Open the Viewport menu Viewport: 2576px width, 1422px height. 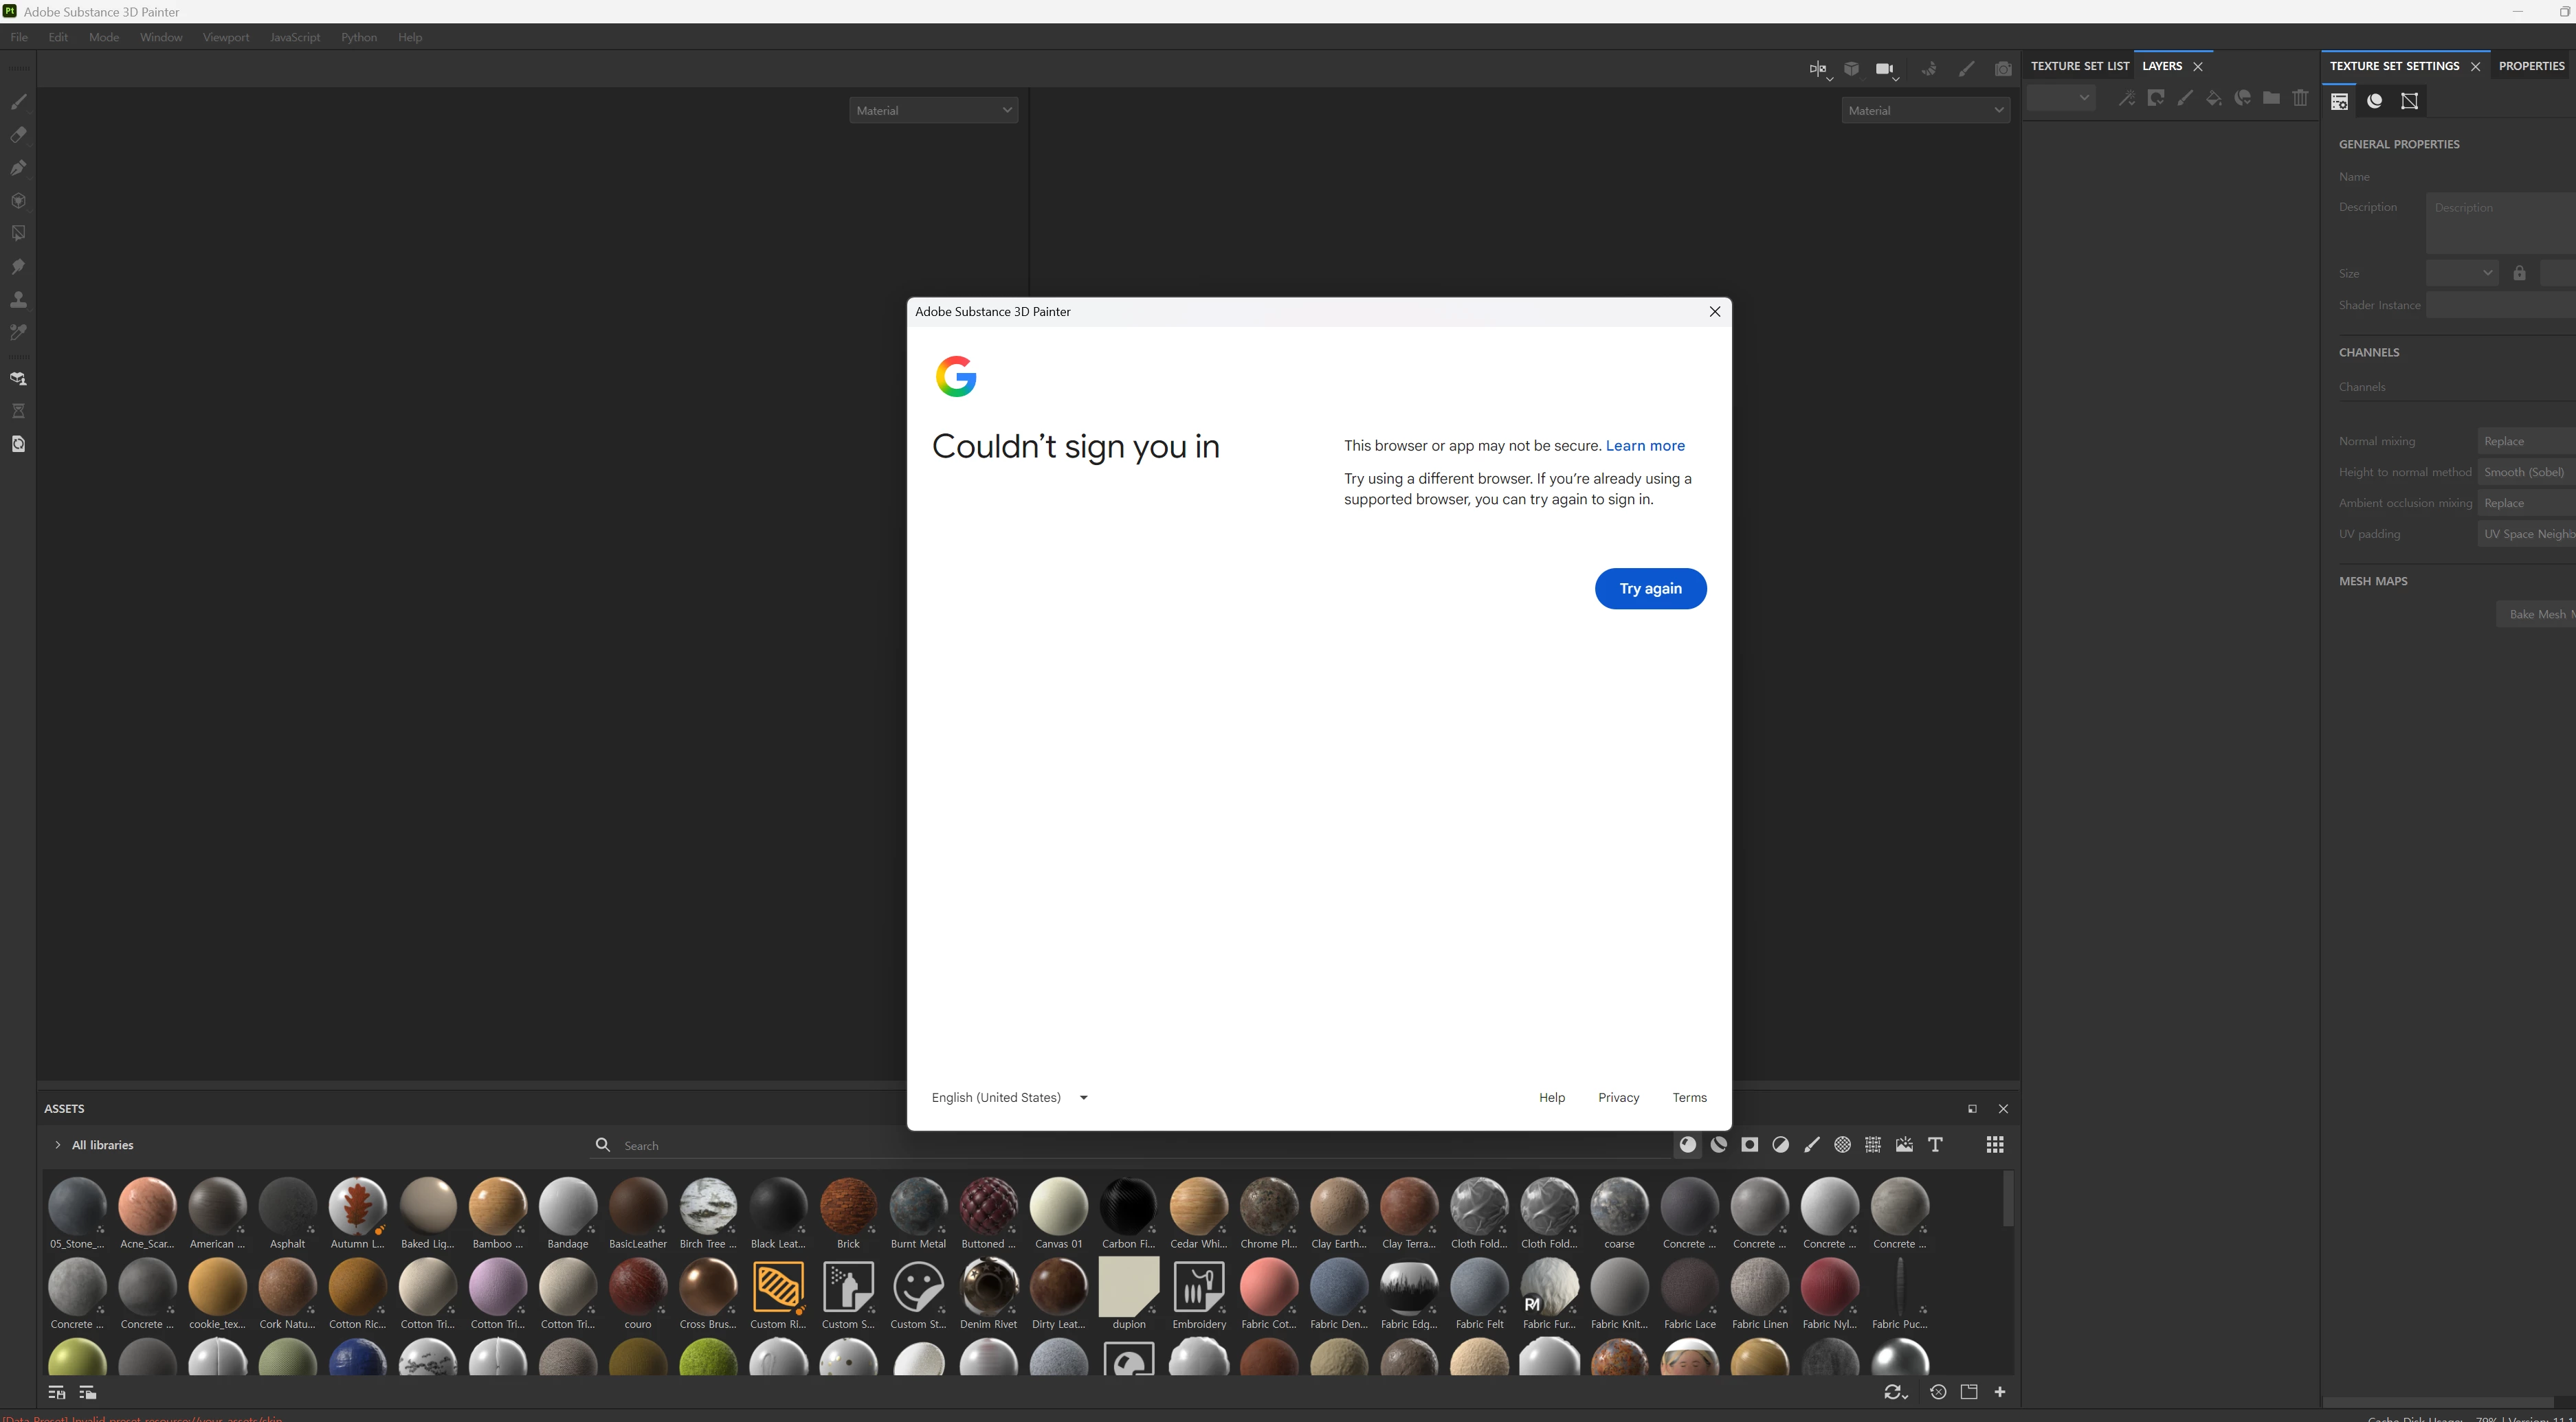click(x=226, y=37)
